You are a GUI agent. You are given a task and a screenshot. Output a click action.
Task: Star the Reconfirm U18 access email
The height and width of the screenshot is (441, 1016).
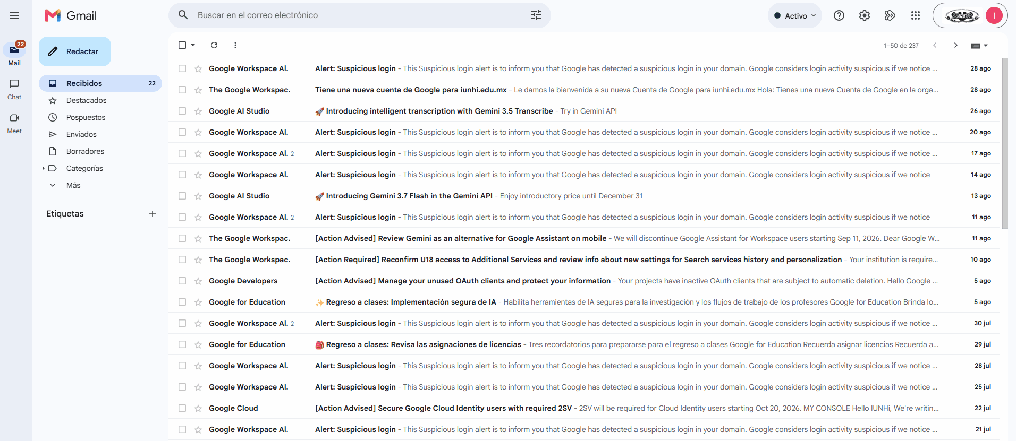click(198, 260)
